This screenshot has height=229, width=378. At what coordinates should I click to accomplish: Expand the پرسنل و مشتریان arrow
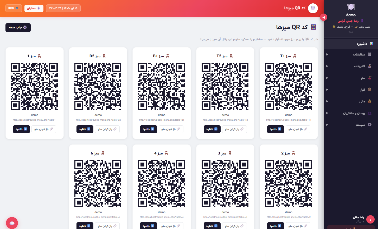pyautogui.click(x=327, y=113)
